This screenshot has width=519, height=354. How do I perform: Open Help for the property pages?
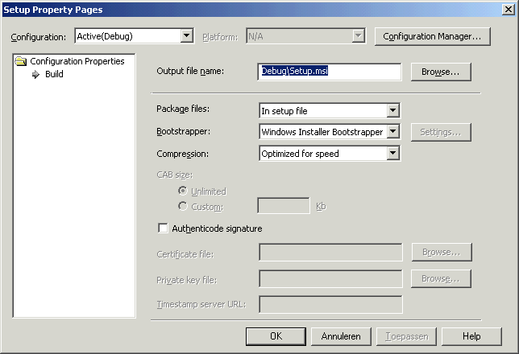tap(471, 336)
